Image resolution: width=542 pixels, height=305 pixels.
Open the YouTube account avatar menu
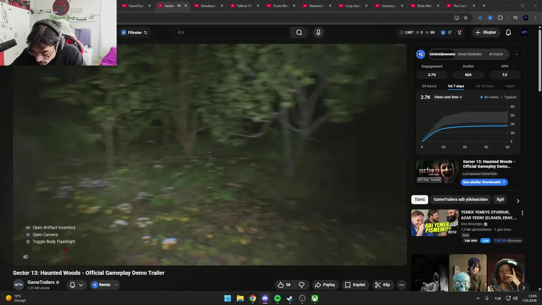point(525,33)
